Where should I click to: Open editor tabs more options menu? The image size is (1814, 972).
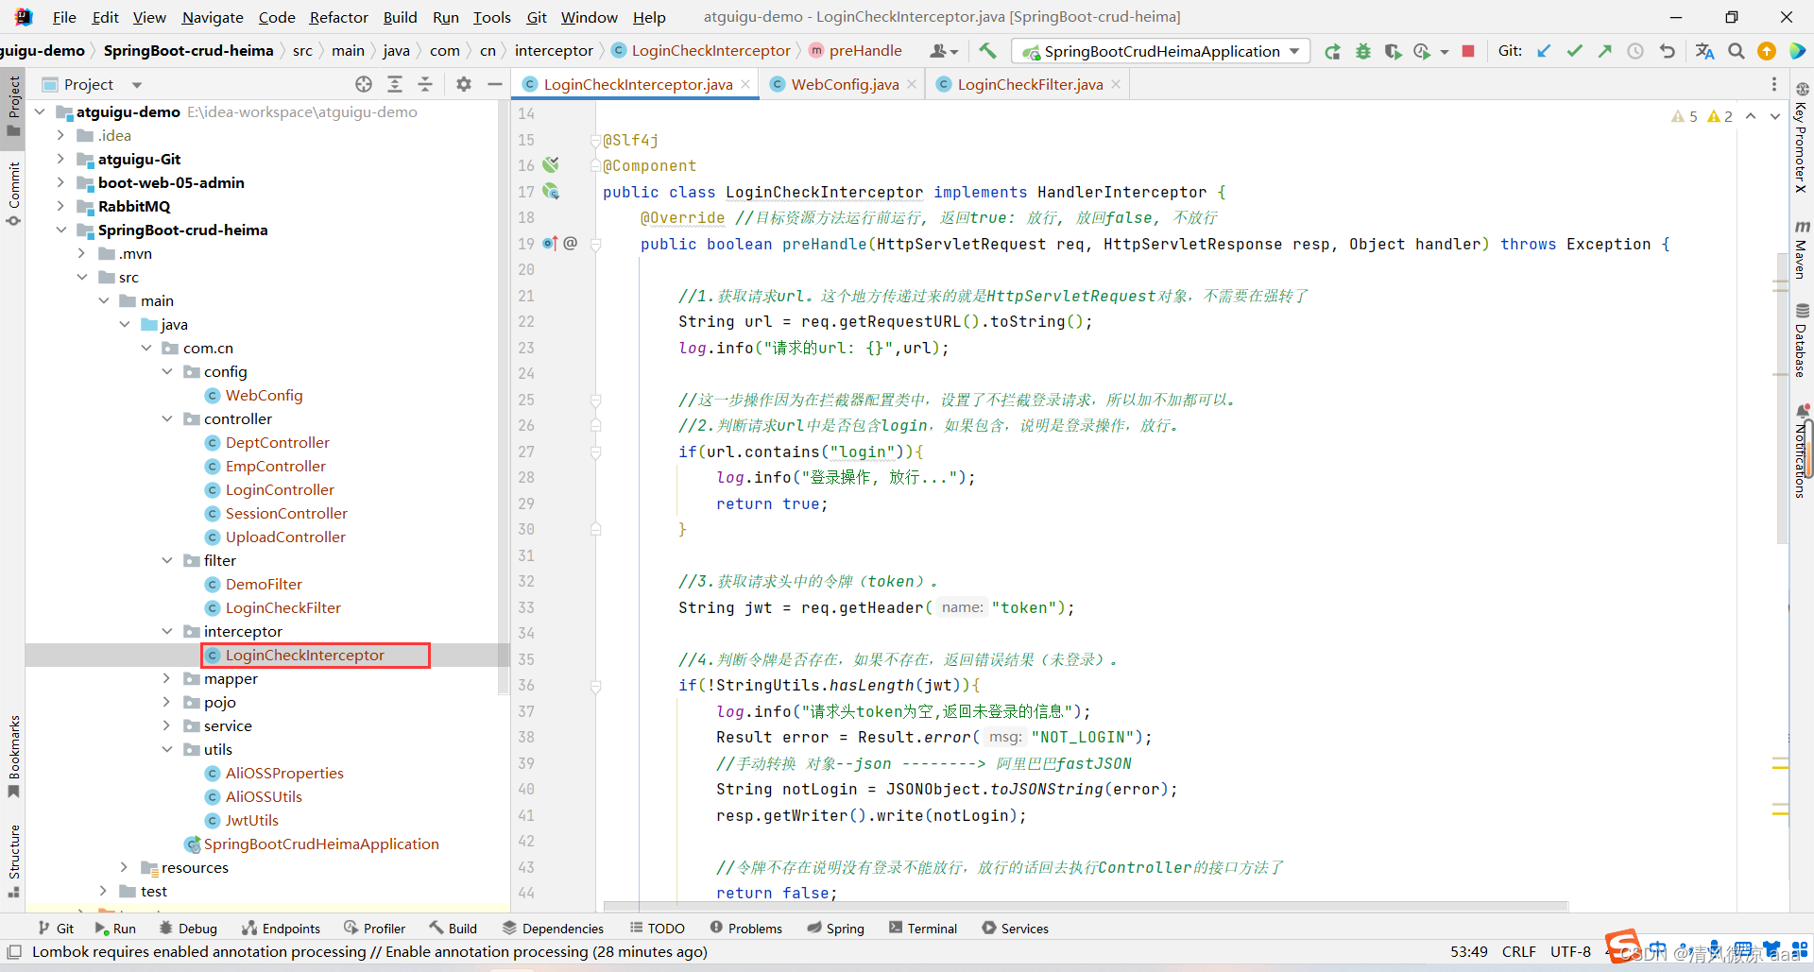[1773, 84]
